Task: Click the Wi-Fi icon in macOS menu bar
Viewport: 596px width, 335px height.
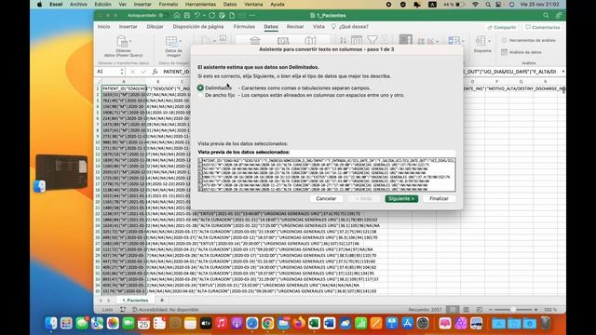Action: tap(476, 5)
